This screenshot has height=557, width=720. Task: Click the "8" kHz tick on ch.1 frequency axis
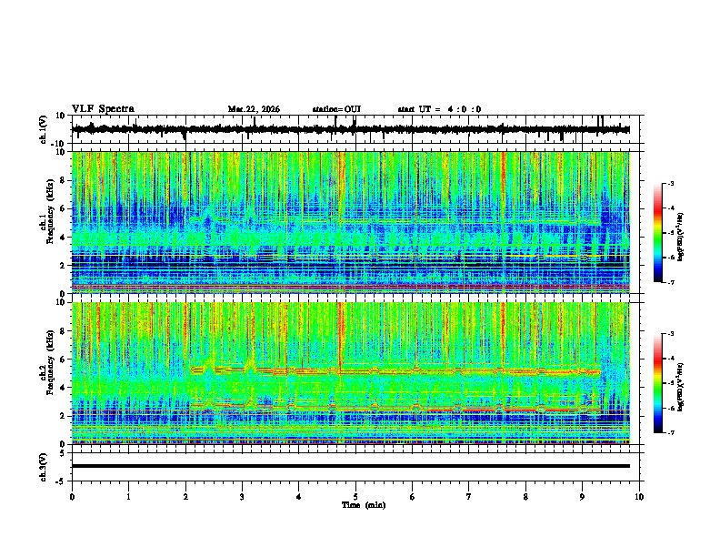64,180
